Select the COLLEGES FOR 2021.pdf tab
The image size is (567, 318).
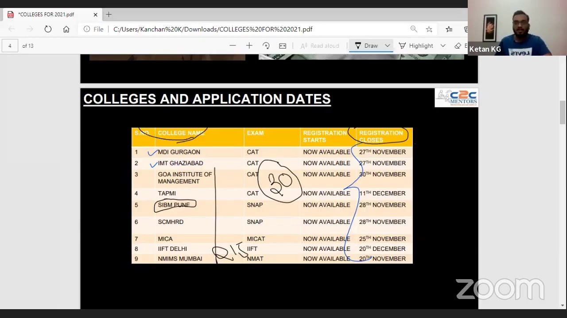tap(52, 15)
